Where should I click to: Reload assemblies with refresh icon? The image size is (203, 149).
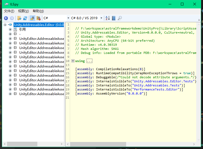coord(25,18)
